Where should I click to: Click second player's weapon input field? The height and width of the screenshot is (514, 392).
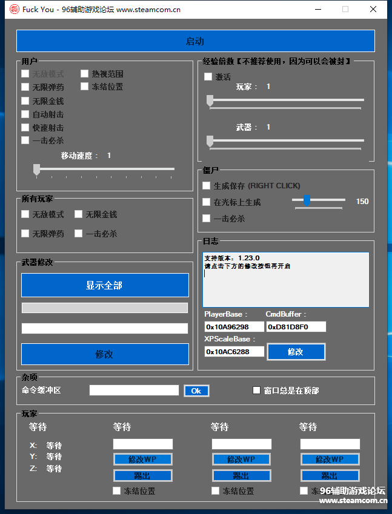[143, 444]
